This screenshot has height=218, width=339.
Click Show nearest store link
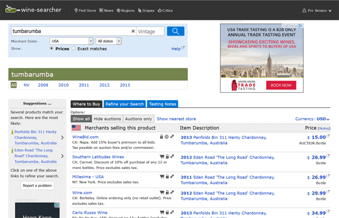coord(176,119)
